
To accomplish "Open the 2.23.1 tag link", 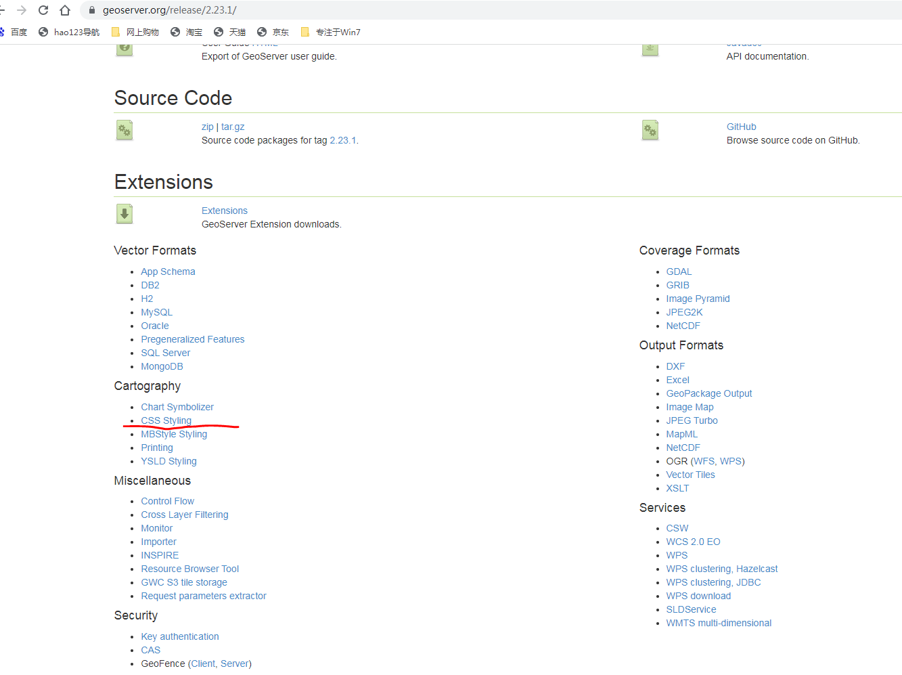I will pos(342,140).
